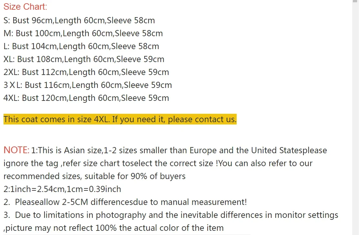The width and height of the screenshot is (359, 235).
Task: Click the L size Bust 104cm line
Action: pyautogui.click(x=81, y=46)
